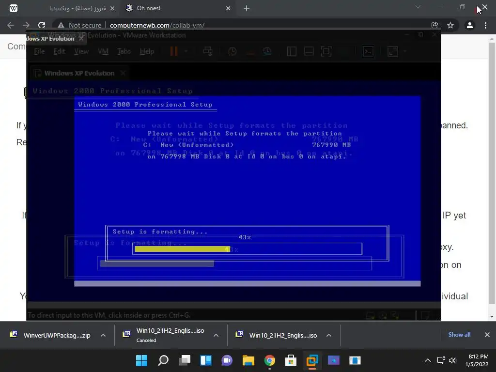
Task: Open Task View on the taskbar
Action: tap(185, 360)
